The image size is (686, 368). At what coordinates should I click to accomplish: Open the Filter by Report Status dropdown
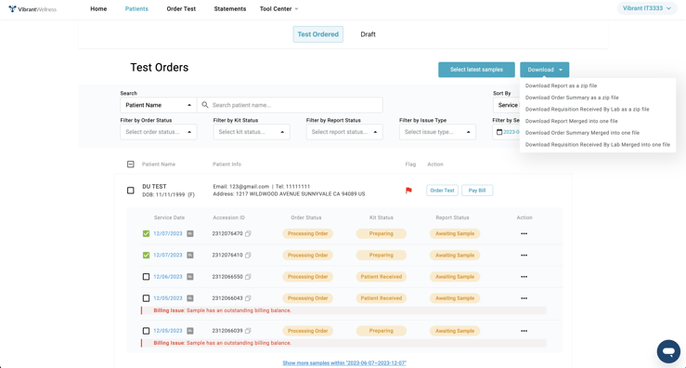(344, 132)
